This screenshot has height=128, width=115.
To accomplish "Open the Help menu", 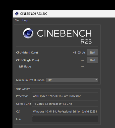I will pos(25,20).
